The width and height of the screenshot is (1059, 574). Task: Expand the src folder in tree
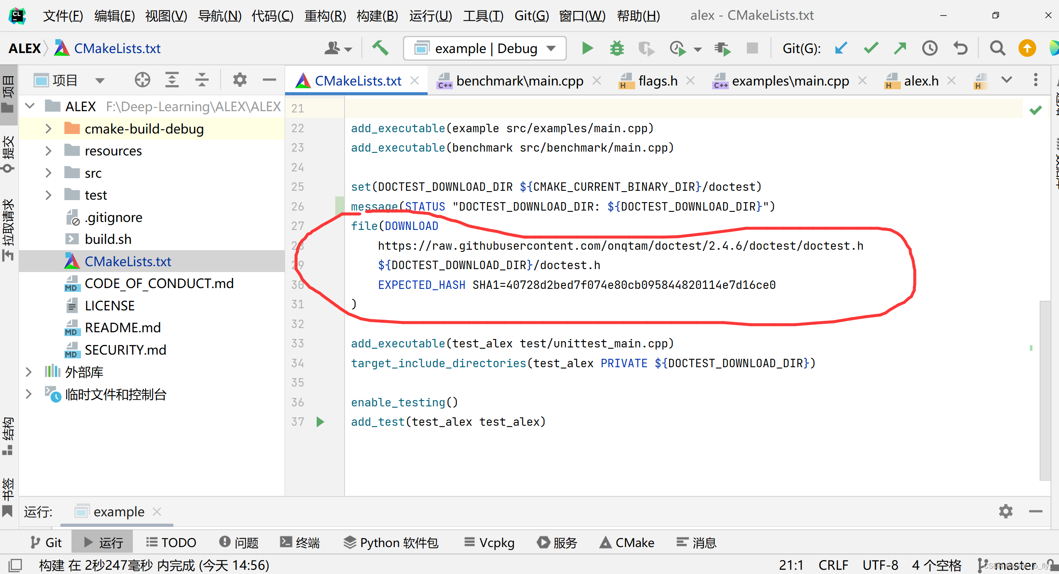pos(48,173)
